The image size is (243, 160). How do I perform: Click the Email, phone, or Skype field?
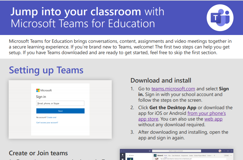tap(60, 103)
